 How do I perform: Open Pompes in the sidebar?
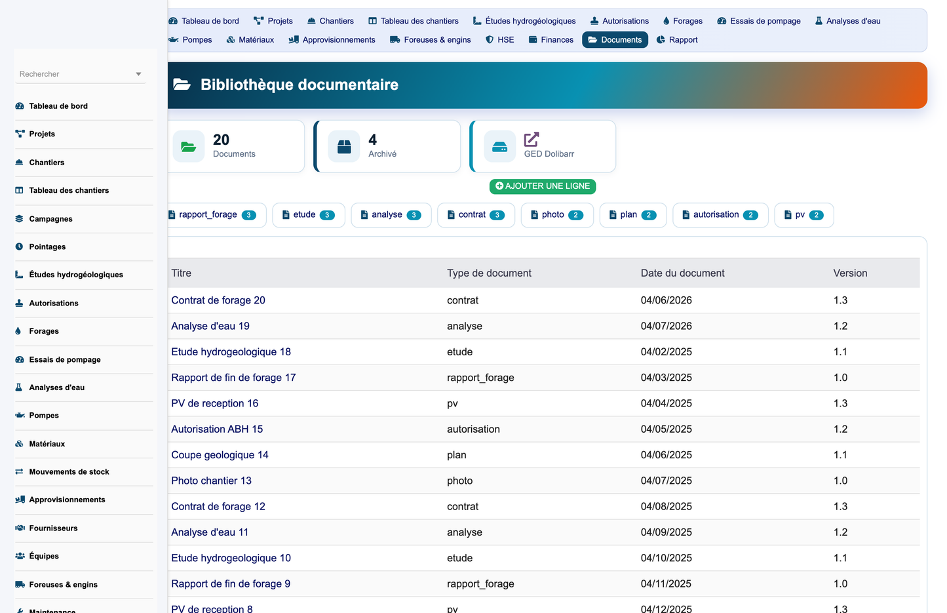click(x=44, y=416)
